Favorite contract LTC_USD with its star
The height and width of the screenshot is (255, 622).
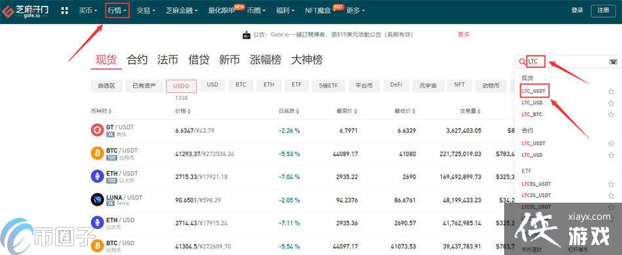click(611, 155)
